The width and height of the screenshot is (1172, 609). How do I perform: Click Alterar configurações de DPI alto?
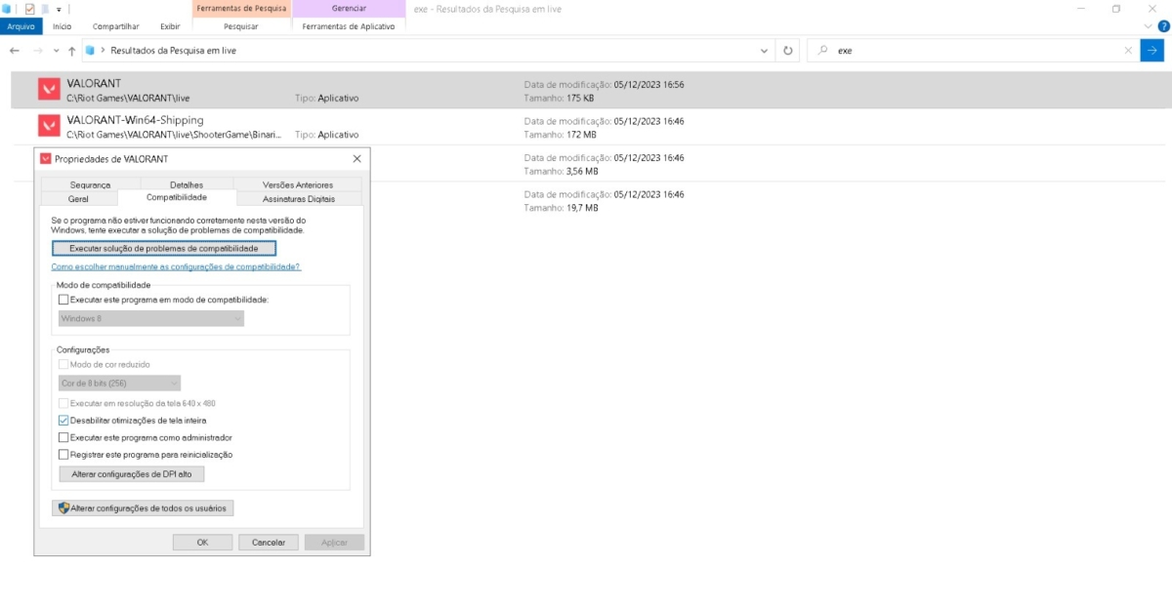pos(132,474)
